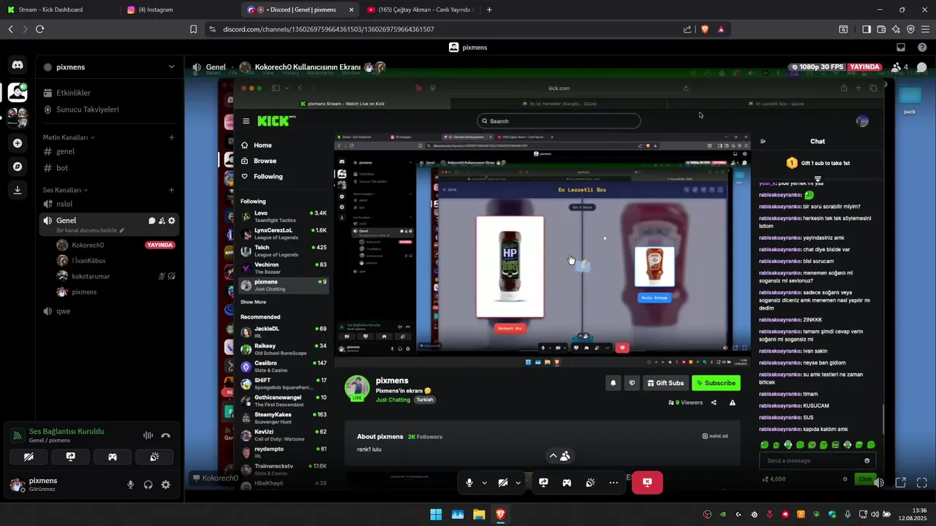Open activities in call control bar
This screenshot has width=936, height=526.
pyautogui.click(x=567, y=483)
